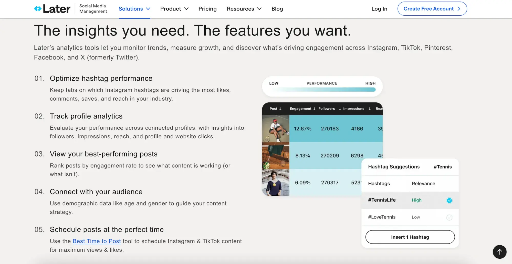
Task: Click the Later logo
Action: point(52,9)
